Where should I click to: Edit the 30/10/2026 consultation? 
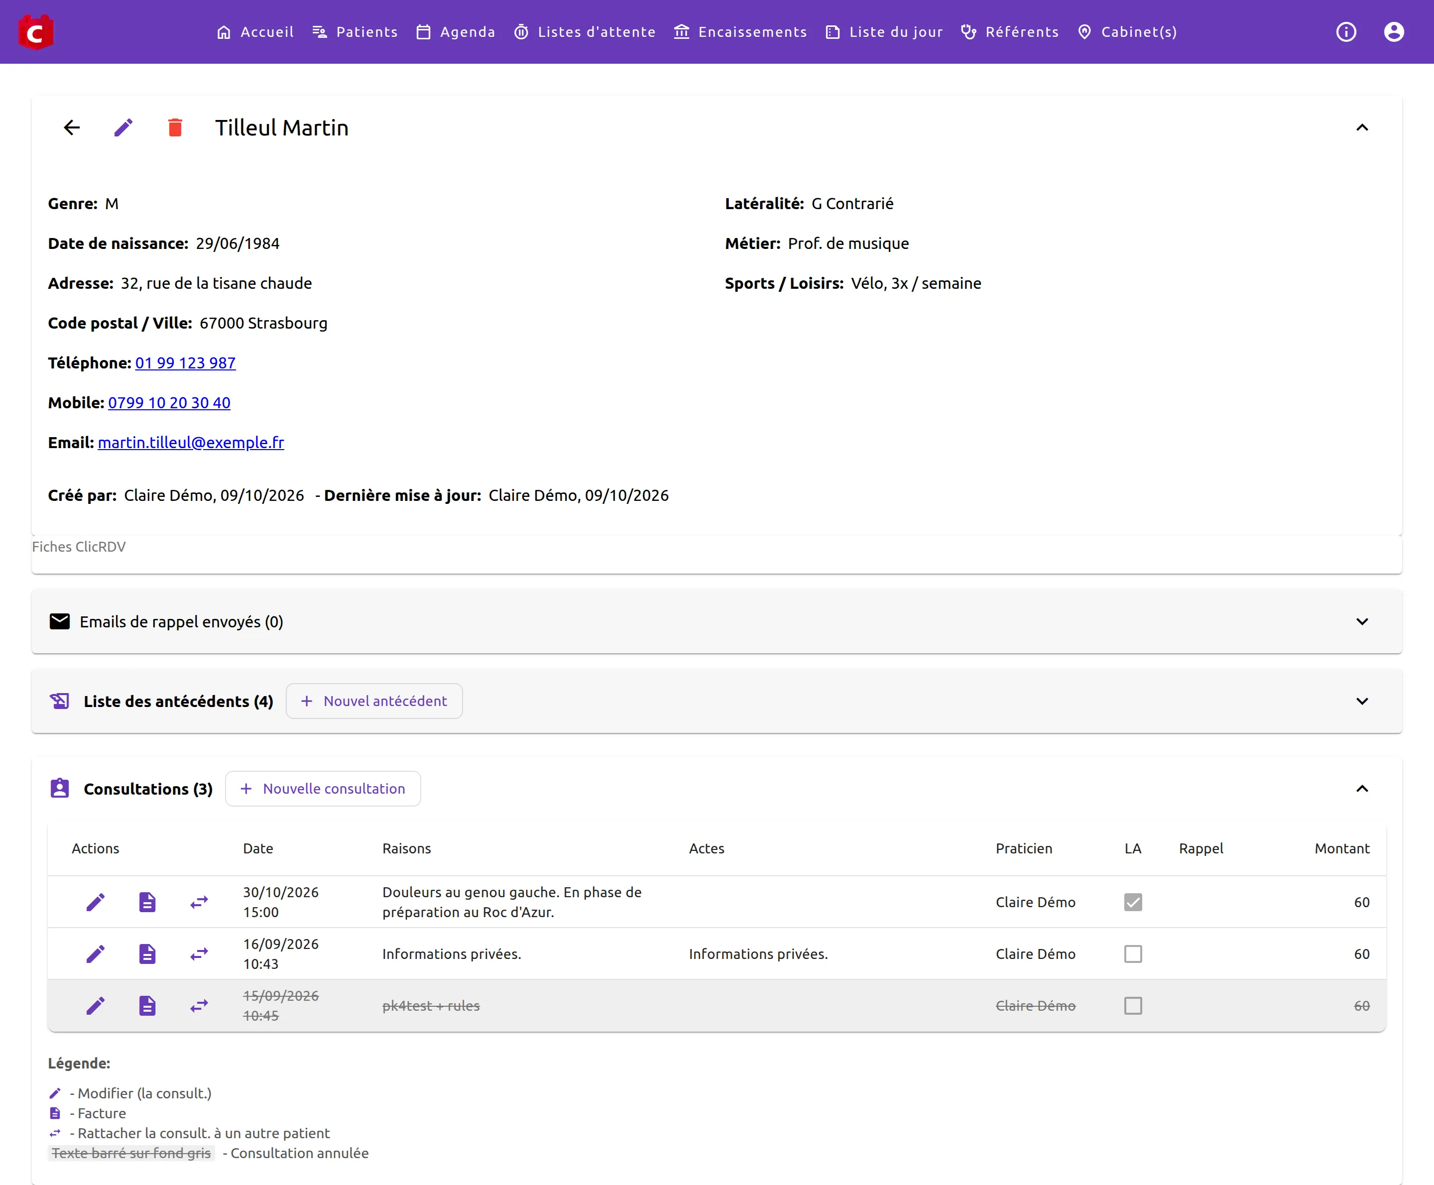click(x=96, y=902)
